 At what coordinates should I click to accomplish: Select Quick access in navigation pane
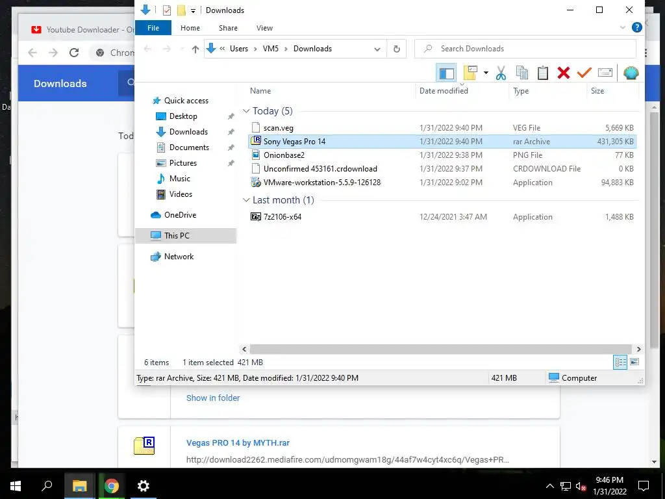[x=186, y=101]
